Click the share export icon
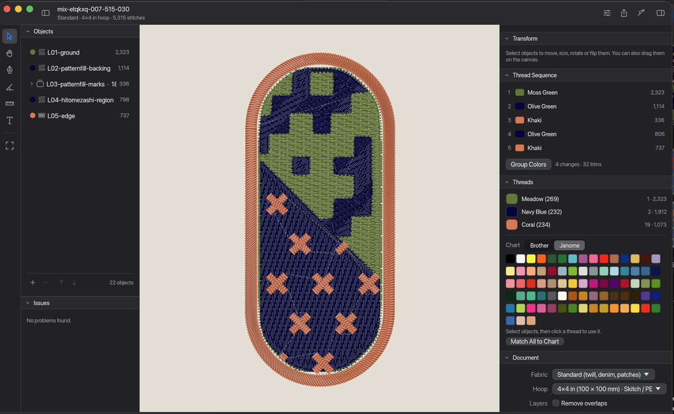This screenshot has height=414, width=674. 624,13
